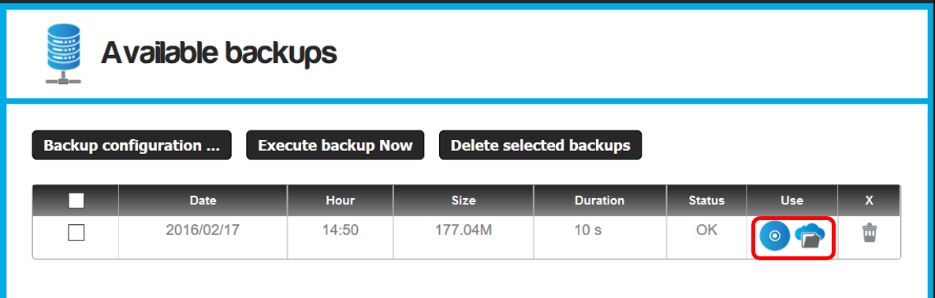Open Backup configuration settings
The width and height of the screenshot is (935, 298).
[131, 145]
